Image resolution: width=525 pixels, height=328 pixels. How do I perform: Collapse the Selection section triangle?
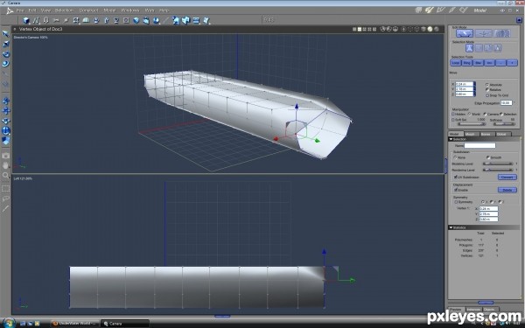[x=451, y=139]
